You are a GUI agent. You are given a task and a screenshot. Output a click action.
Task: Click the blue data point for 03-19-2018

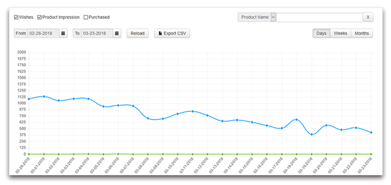(312, 134)
